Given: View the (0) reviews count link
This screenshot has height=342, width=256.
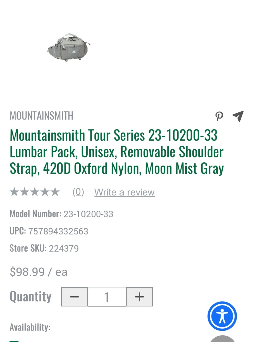Looking at the screenshot, I should click(78, 192).
